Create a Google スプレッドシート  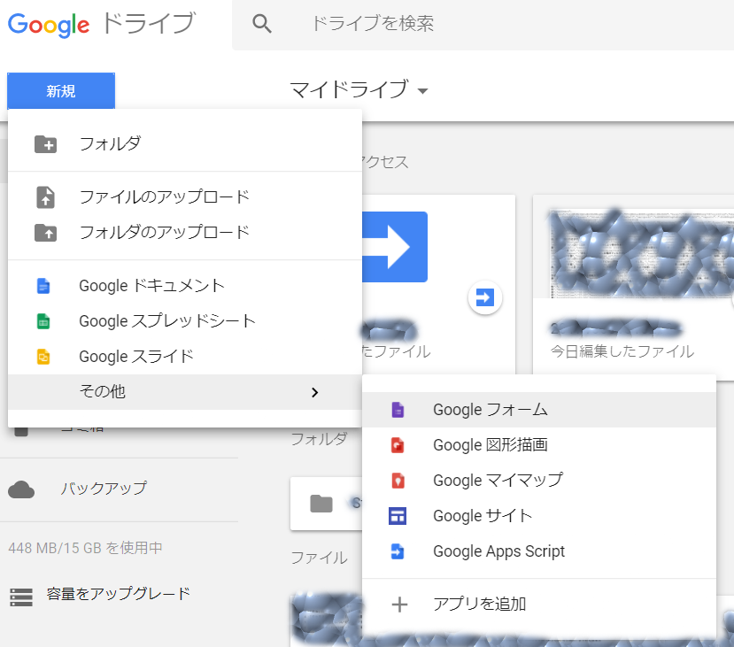(185, 321)
